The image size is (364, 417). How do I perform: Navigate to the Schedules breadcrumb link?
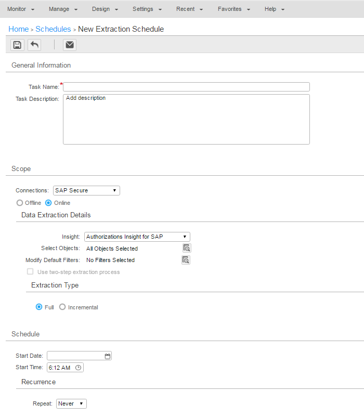(53, 29)
